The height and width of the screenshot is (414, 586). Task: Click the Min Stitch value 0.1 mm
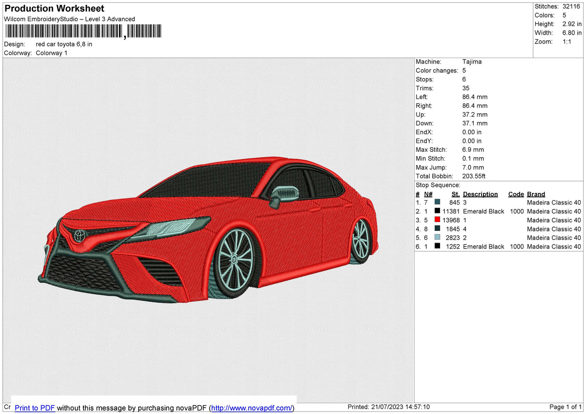pos(473,159)
